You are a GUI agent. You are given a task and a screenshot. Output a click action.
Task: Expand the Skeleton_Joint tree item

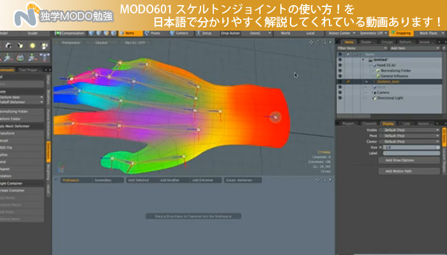pyautogui.click(x=367, y=82)
